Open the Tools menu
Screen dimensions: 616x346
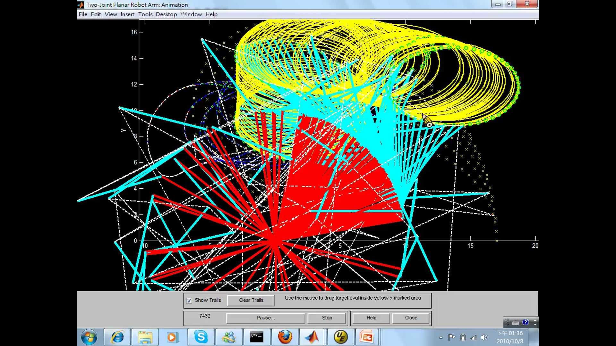coord(145,14)
